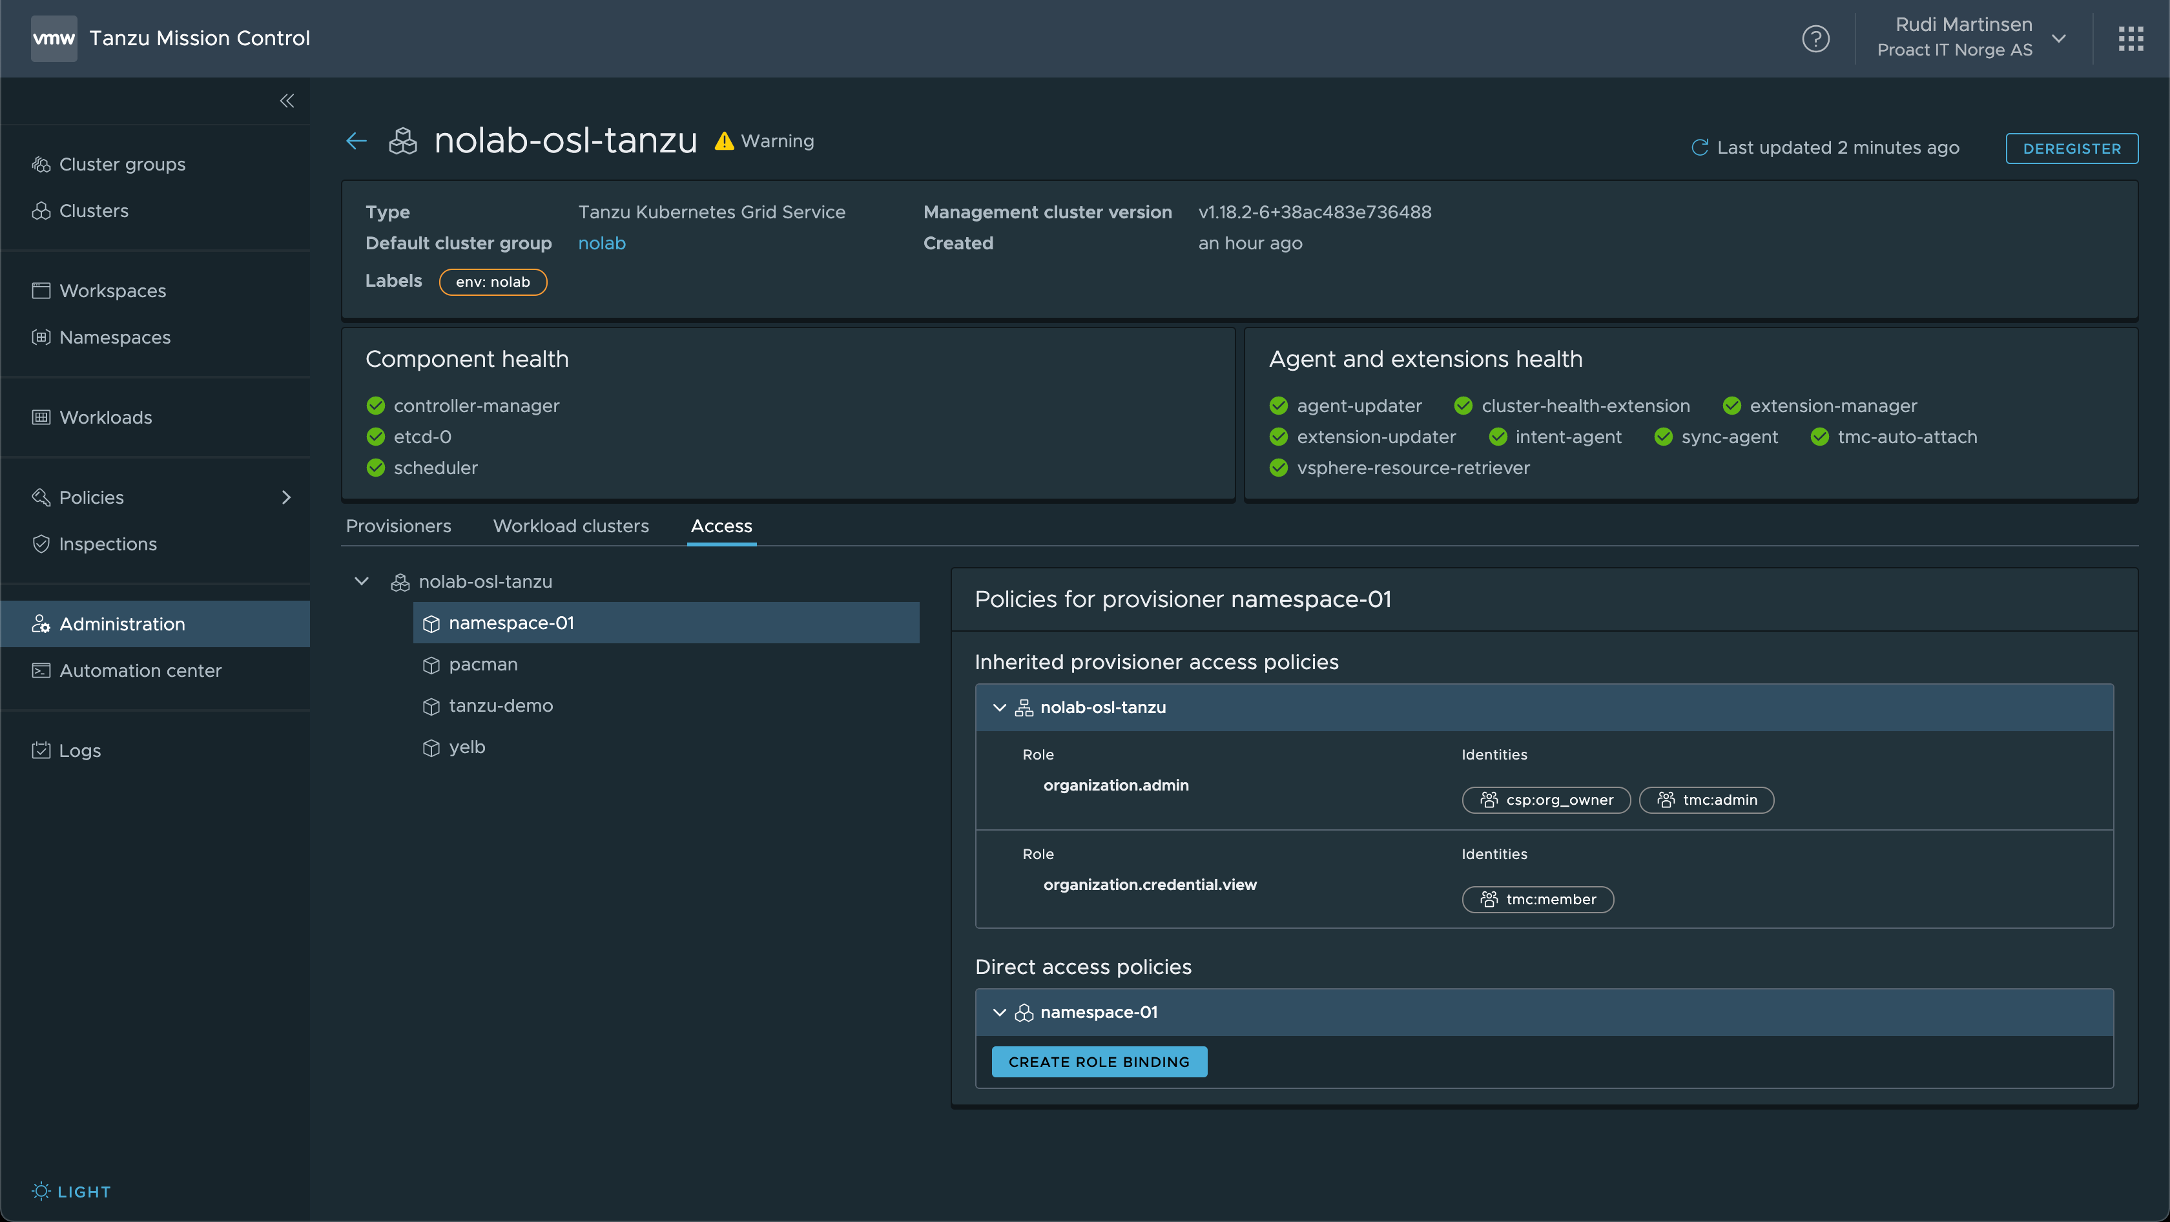Collapse the nolab-osl-tanzu tree node
2170x1222 pixels.
[x=362, y=581]
